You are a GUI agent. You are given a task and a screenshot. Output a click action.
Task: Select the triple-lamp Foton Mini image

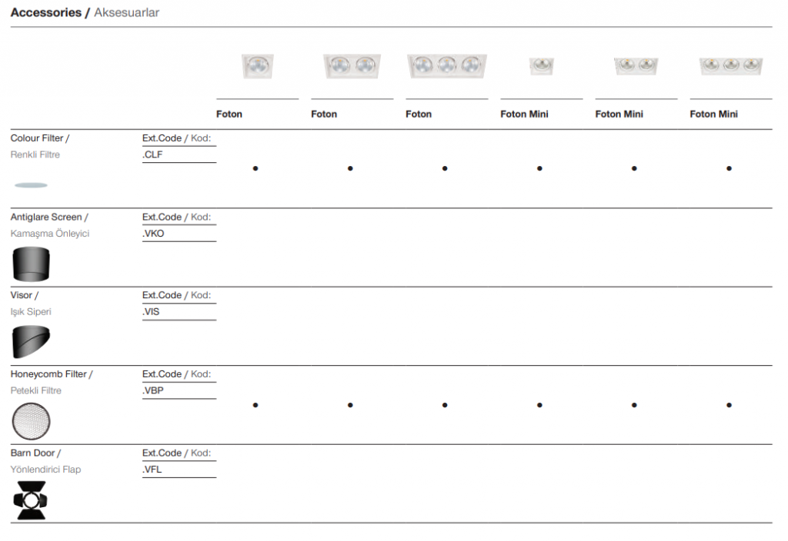coord(730,67)
